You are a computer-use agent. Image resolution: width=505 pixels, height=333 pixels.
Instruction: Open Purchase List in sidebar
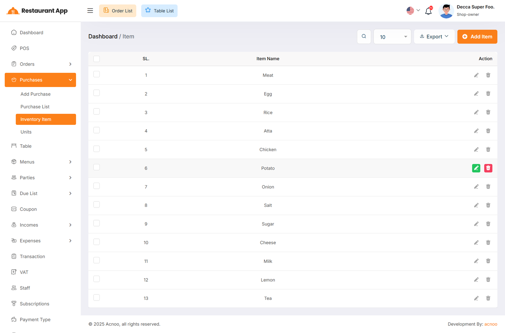[35, 107]
